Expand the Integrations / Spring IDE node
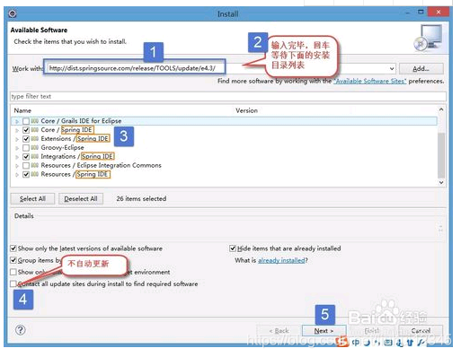461x357 pixels. tap(17, 157)
